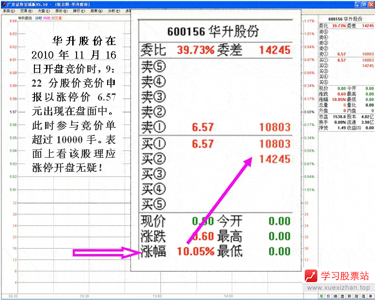The height and width of the screenshot is (300, 375).
Task: Select the 分时 chart label
Action: [39, 18]
